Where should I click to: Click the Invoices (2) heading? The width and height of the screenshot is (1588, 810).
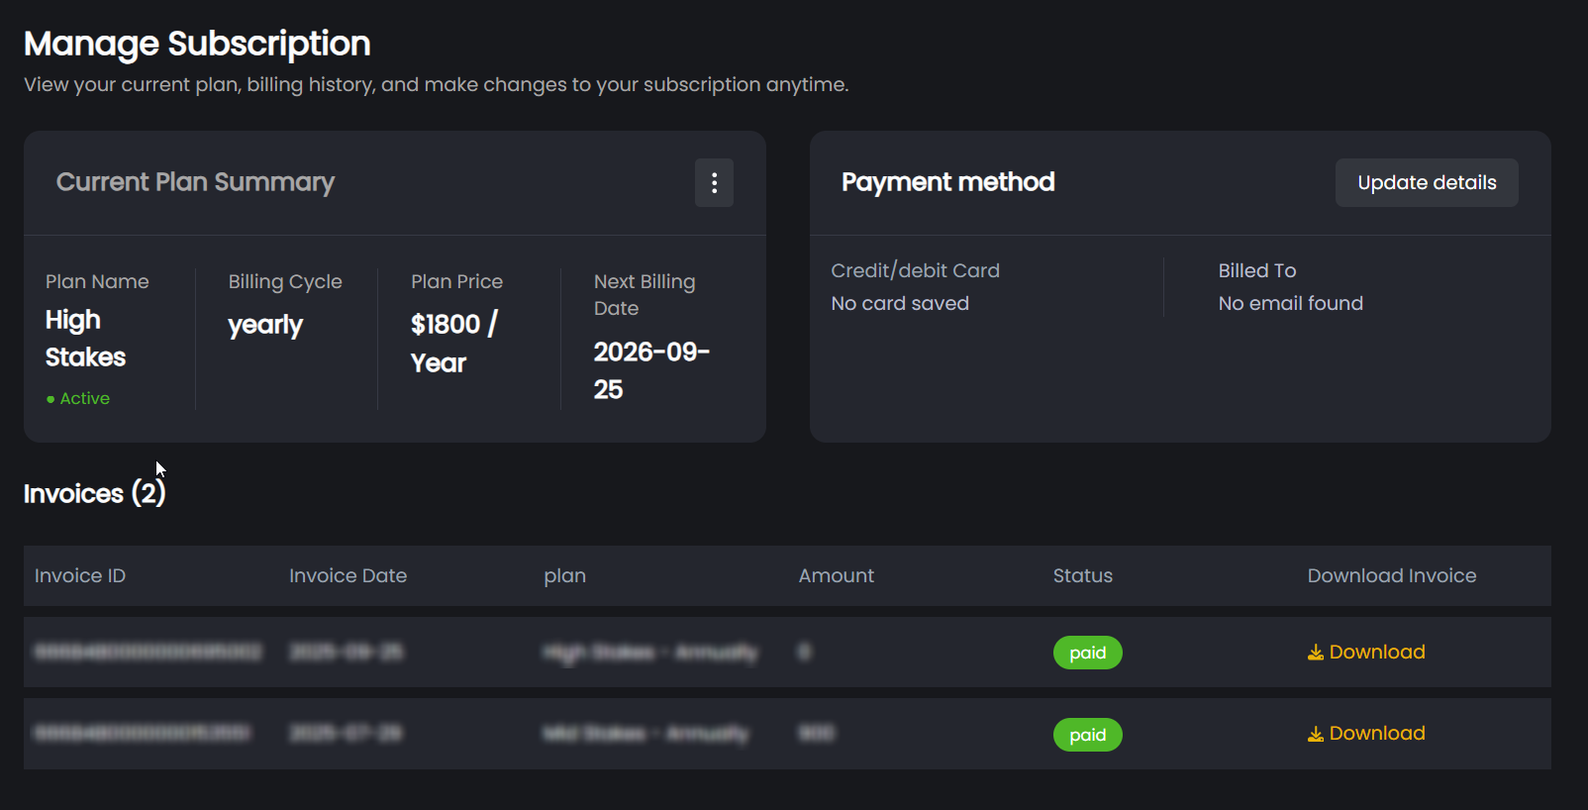pyautogui.click(x=94, y=494)
